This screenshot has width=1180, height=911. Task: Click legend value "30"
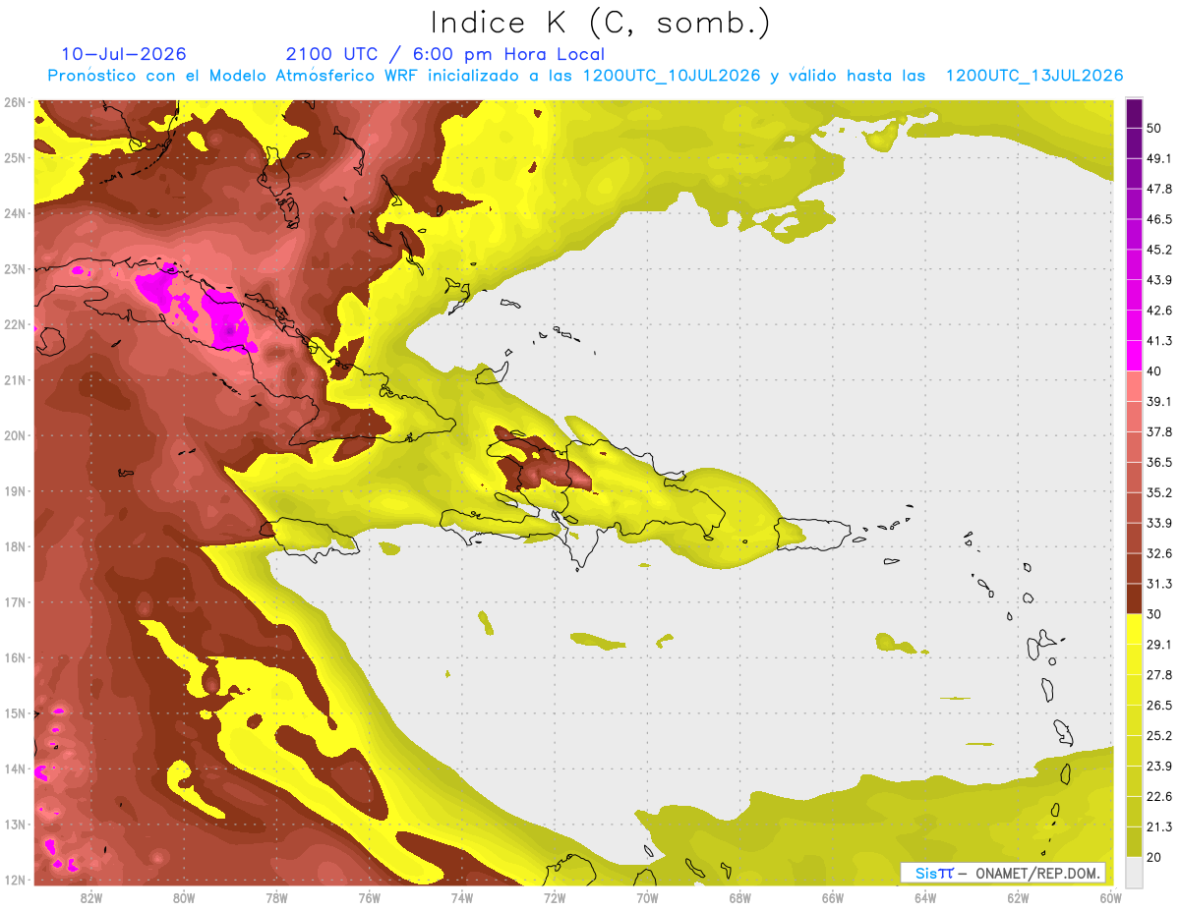[1155, 614]
